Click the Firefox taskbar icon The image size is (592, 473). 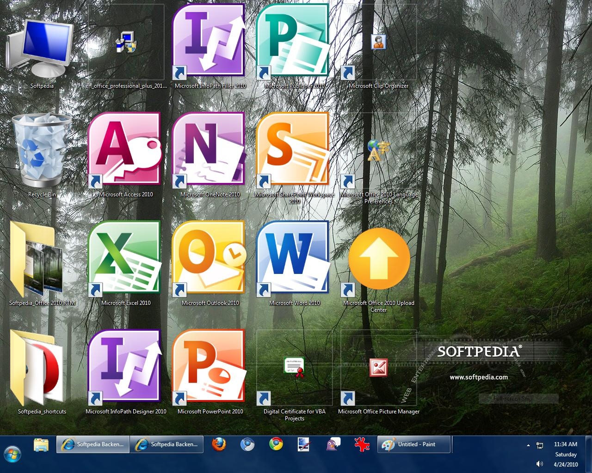[x=219, y=444]
